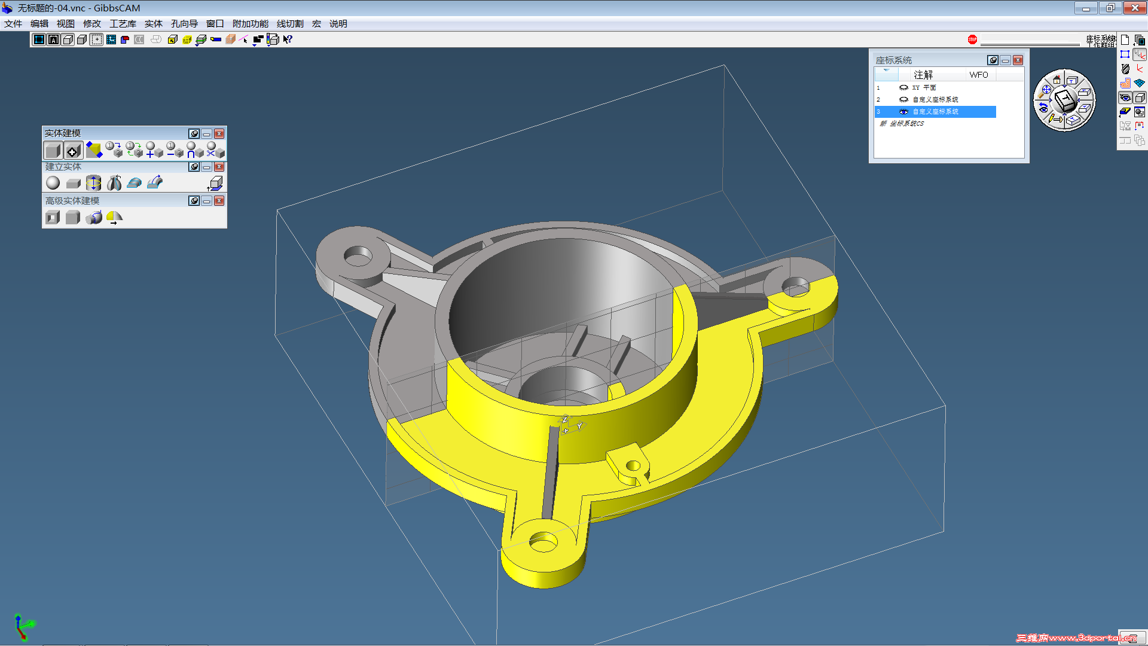1148x646 pixels.
Task: Open the shell solid tool in advanced modeling
Action: 53,217
